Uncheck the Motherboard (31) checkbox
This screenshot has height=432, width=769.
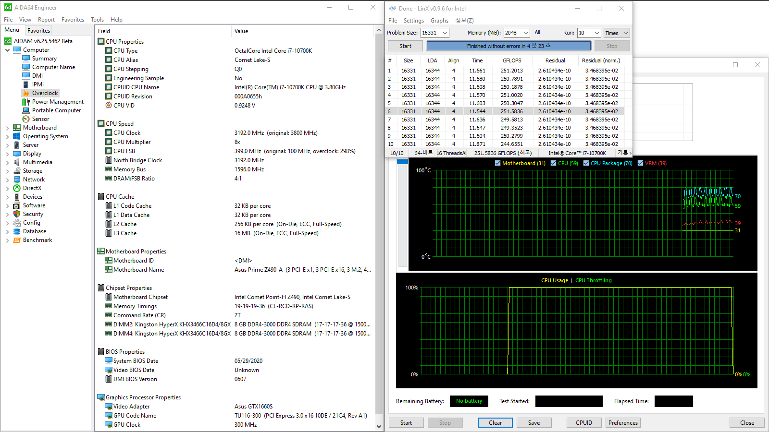pyautogui.click(x=497, y=163)
